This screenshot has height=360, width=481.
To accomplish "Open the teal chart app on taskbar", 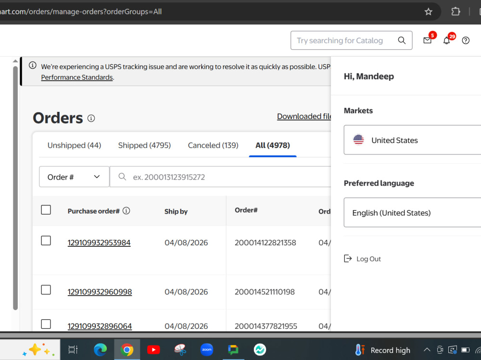I will tap(260, 349).
